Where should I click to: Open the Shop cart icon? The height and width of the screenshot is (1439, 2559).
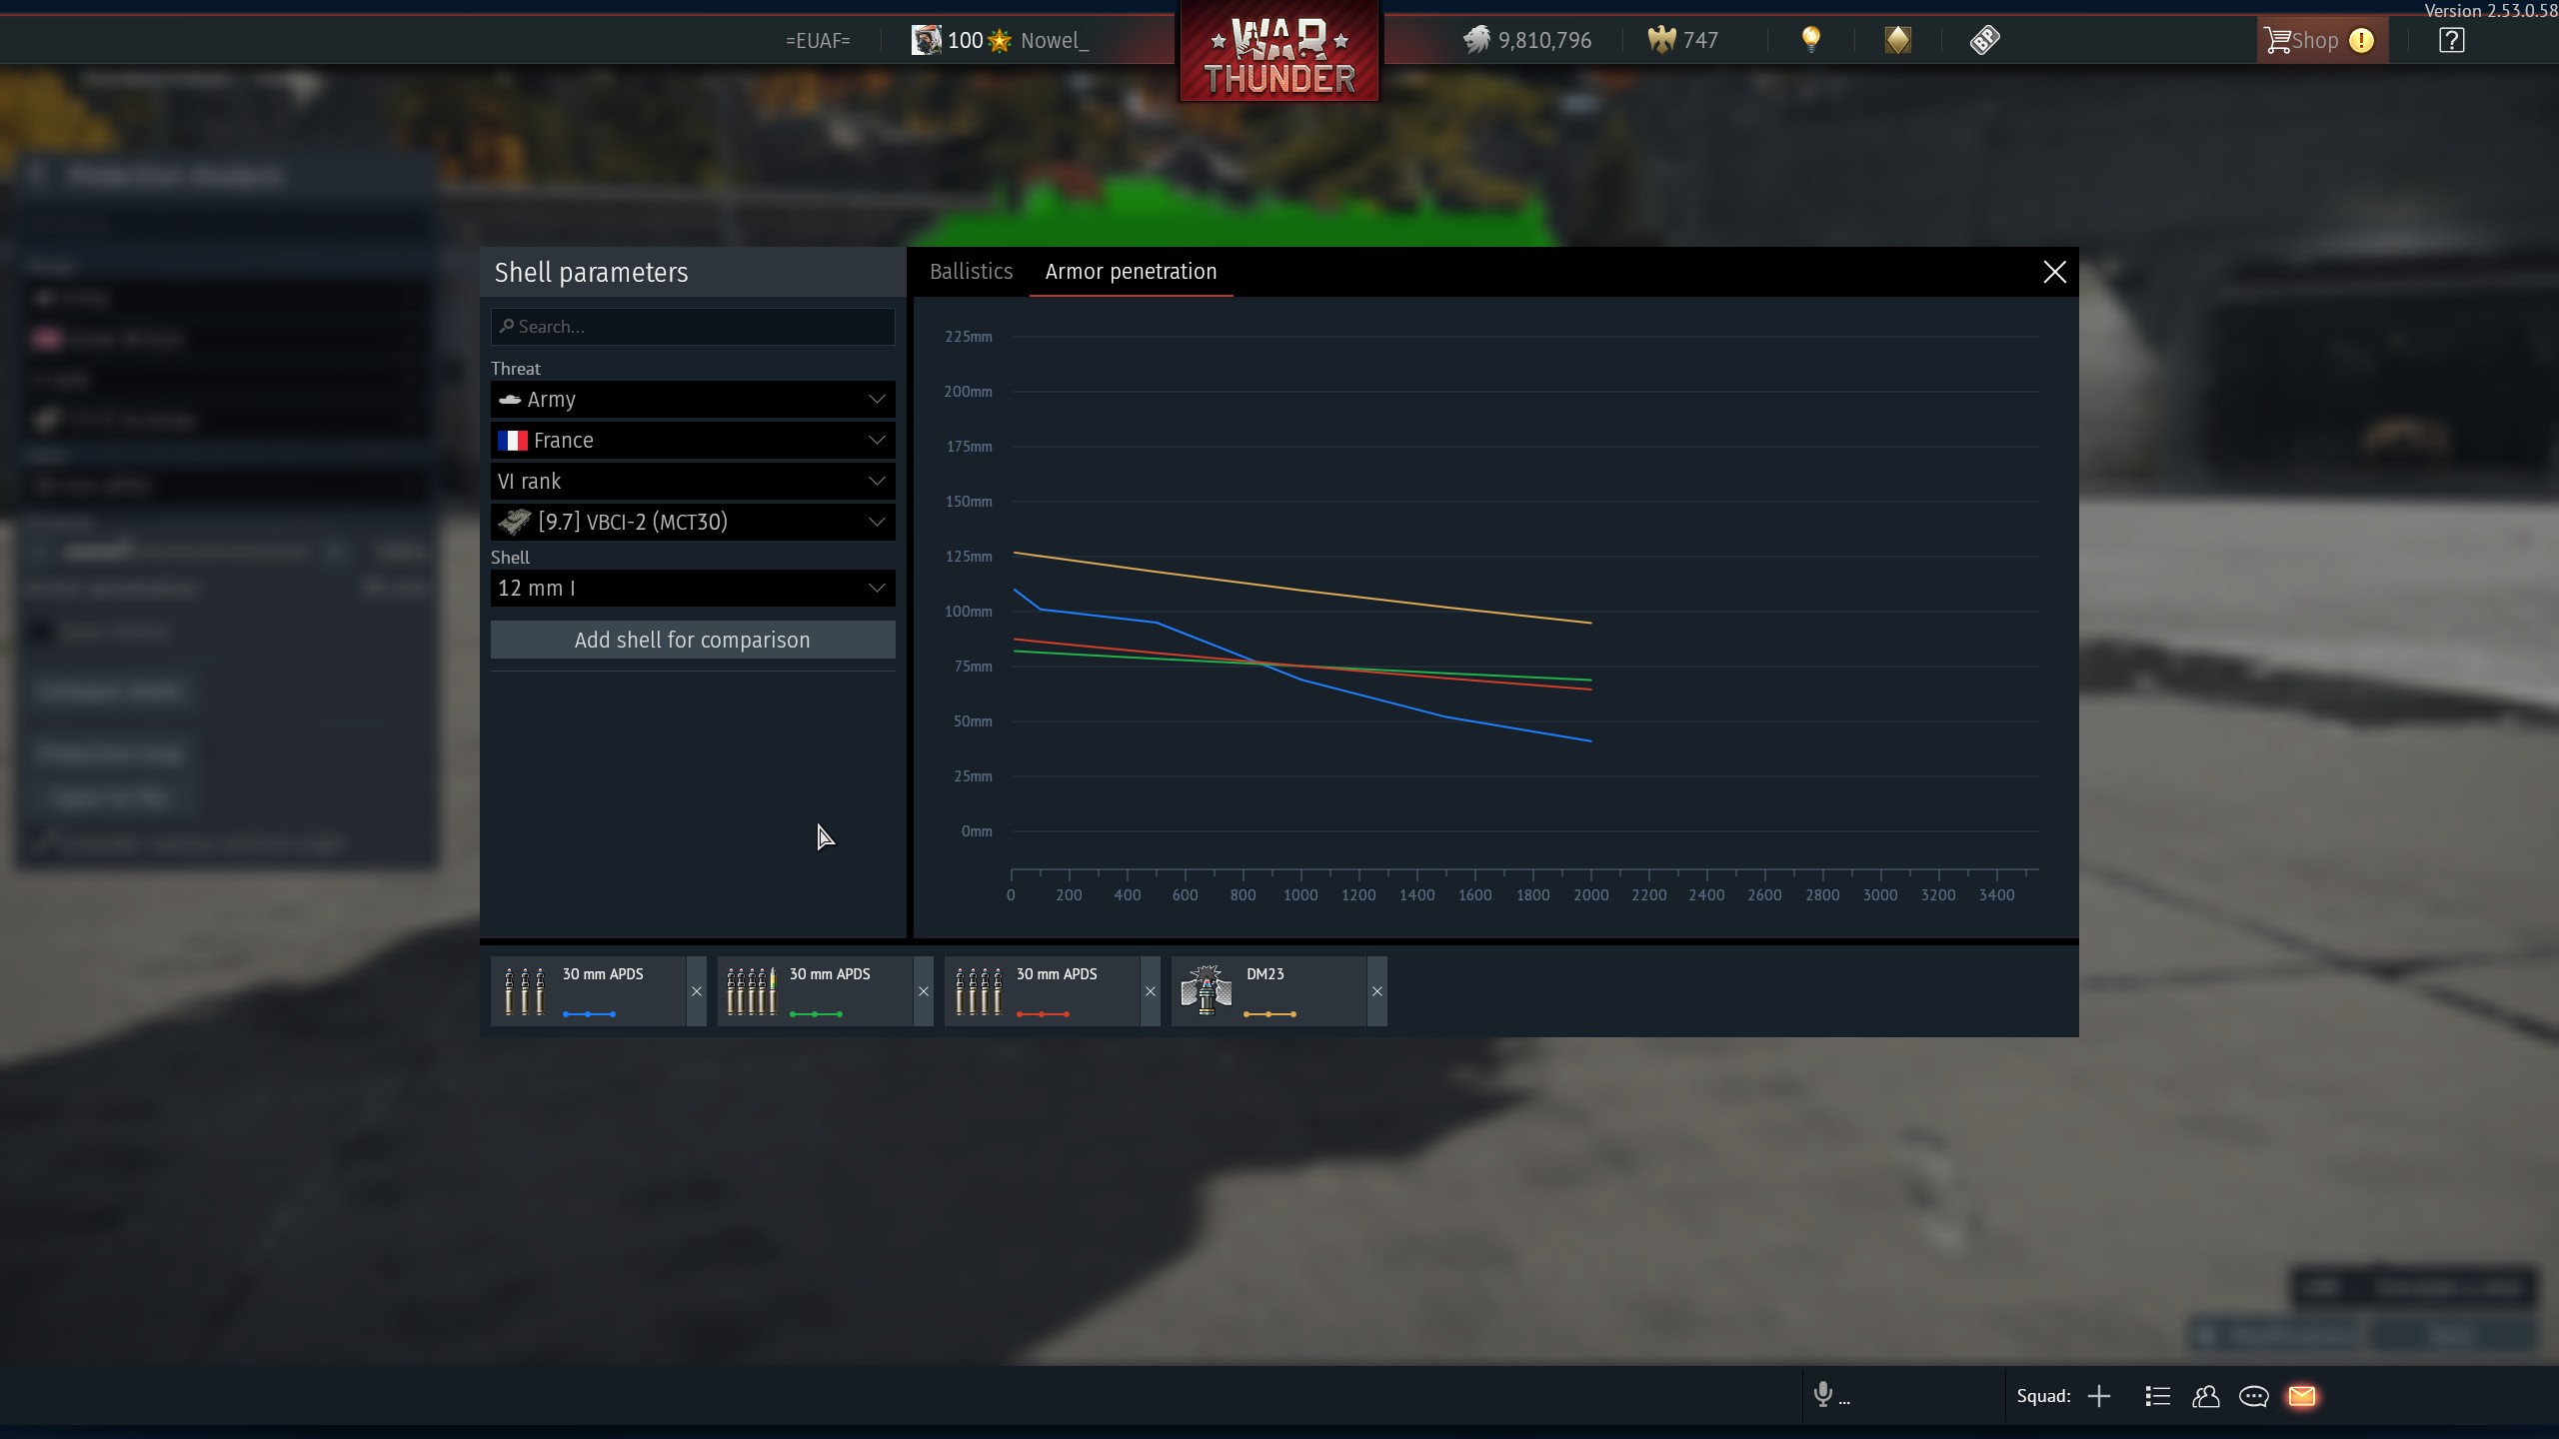click(x=2279, y=40)
